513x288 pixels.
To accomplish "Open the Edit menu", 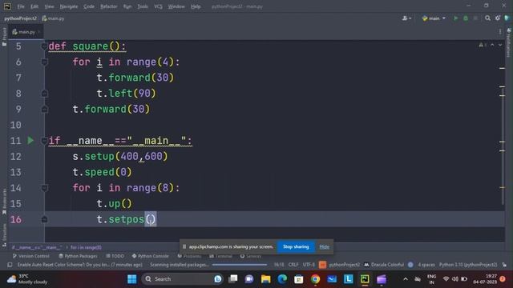I will (34, 6).
